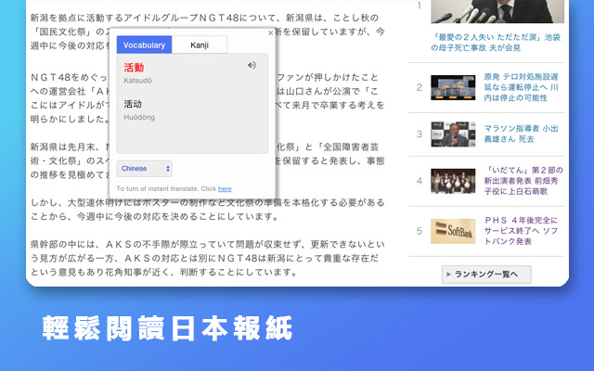Open the マラソン指導者 小出義雄さん 死去 link
594x371 pixels.
tap(521, 134)
